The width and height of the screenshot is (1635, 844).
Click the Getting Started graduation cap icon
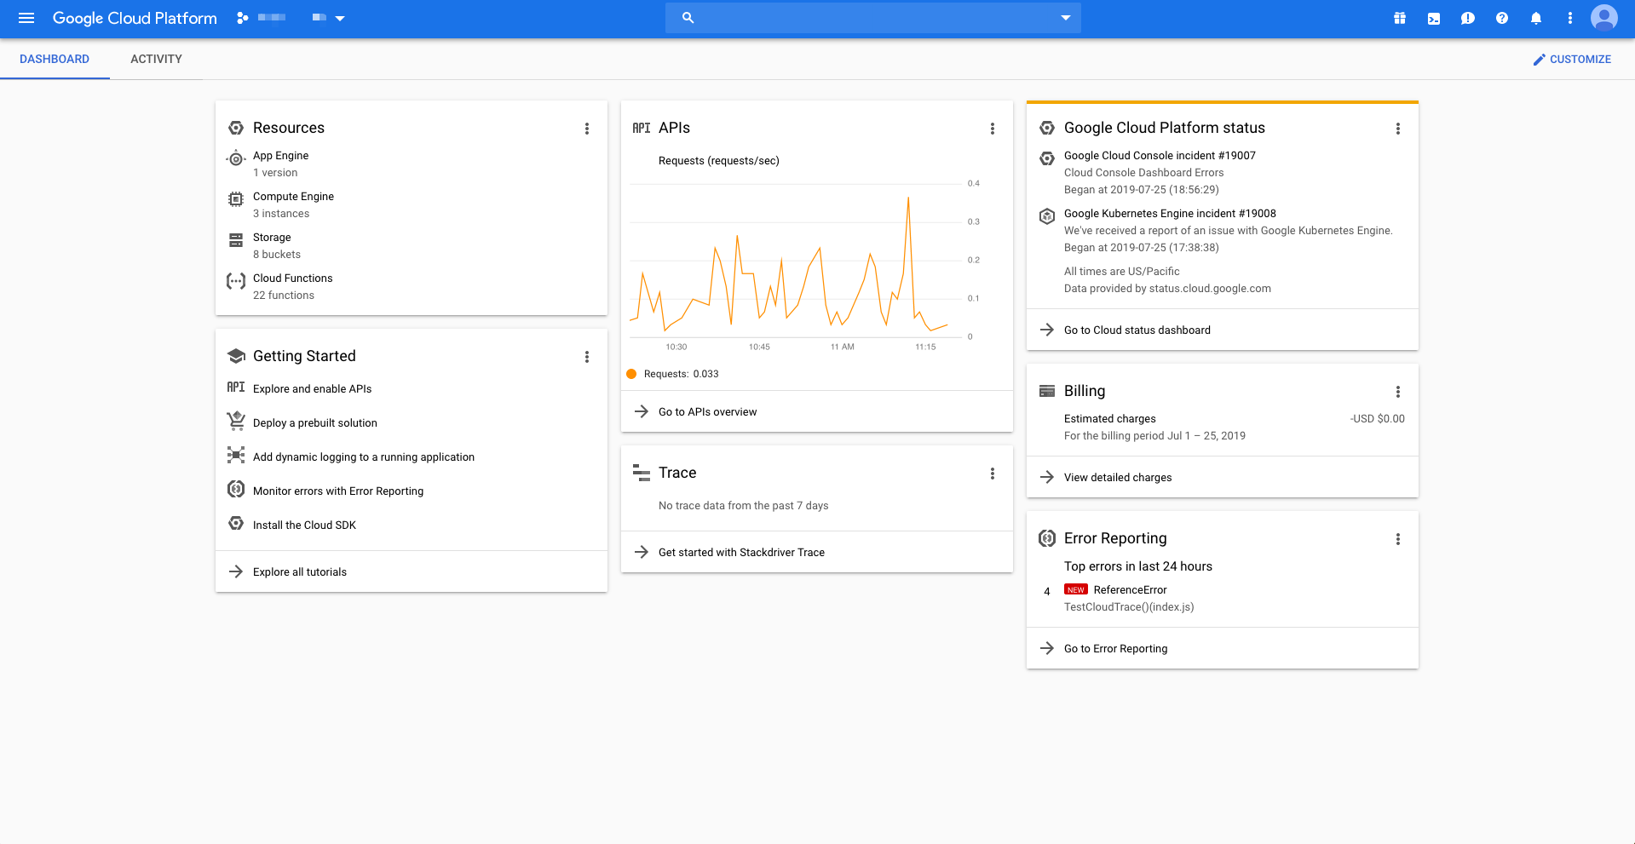[x=236, y=356]
